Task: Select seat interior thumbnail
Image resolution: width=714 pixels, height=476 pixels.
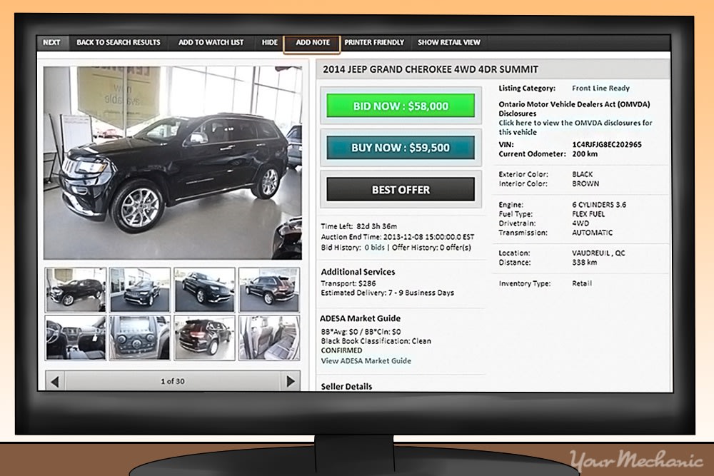Action: coord(269,338)
